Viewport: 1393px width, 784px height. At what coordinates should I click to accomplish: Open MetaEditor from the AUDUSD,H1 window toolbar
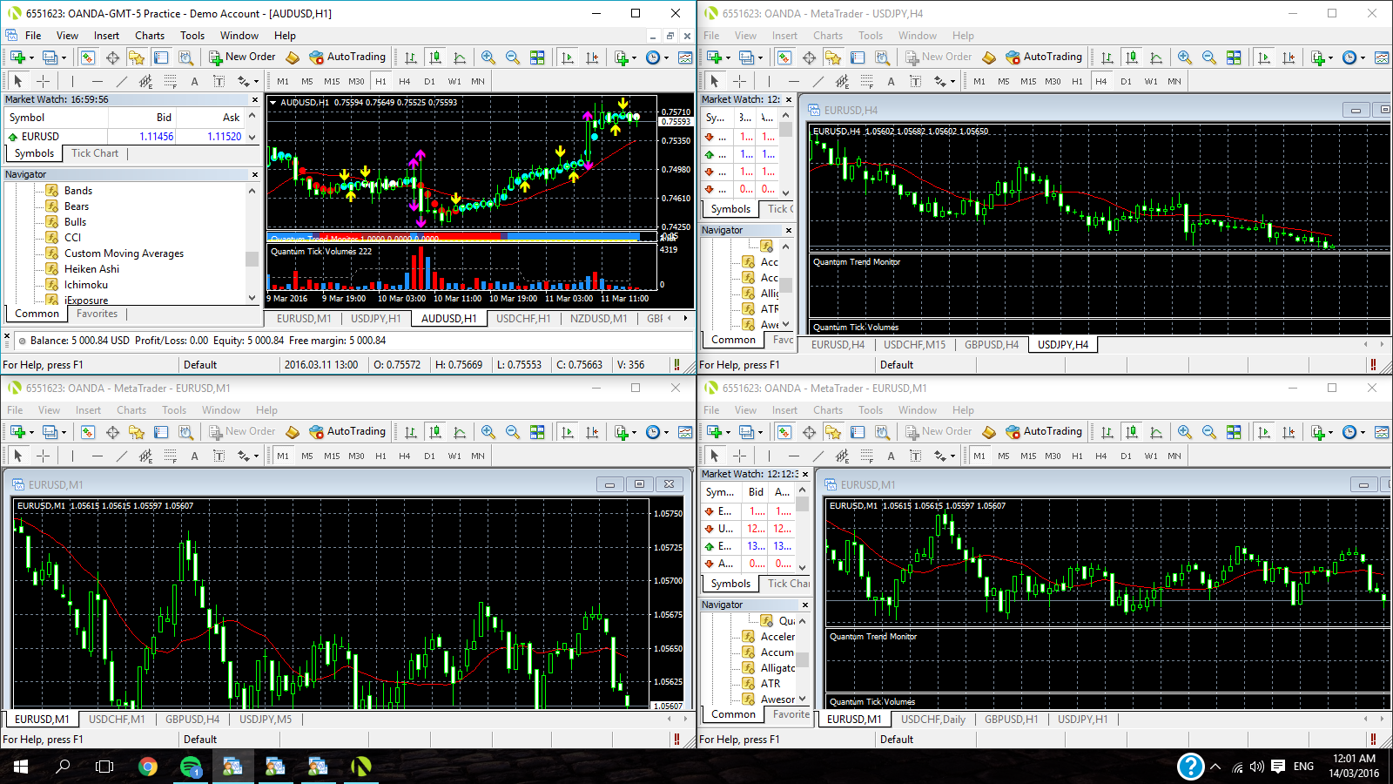(x=293, y=57)
